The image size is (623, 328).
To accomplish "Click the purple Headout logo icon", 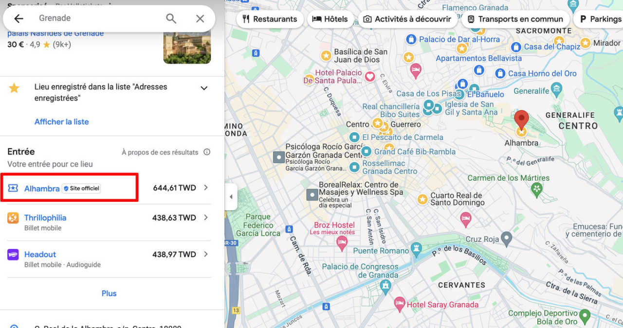I will click(13, 254).
